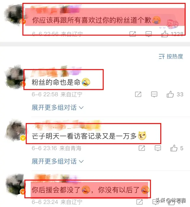Share the 粉丝的命也是命 comment
The height and width of the screenshot is (207, 190).
(138, 94)
